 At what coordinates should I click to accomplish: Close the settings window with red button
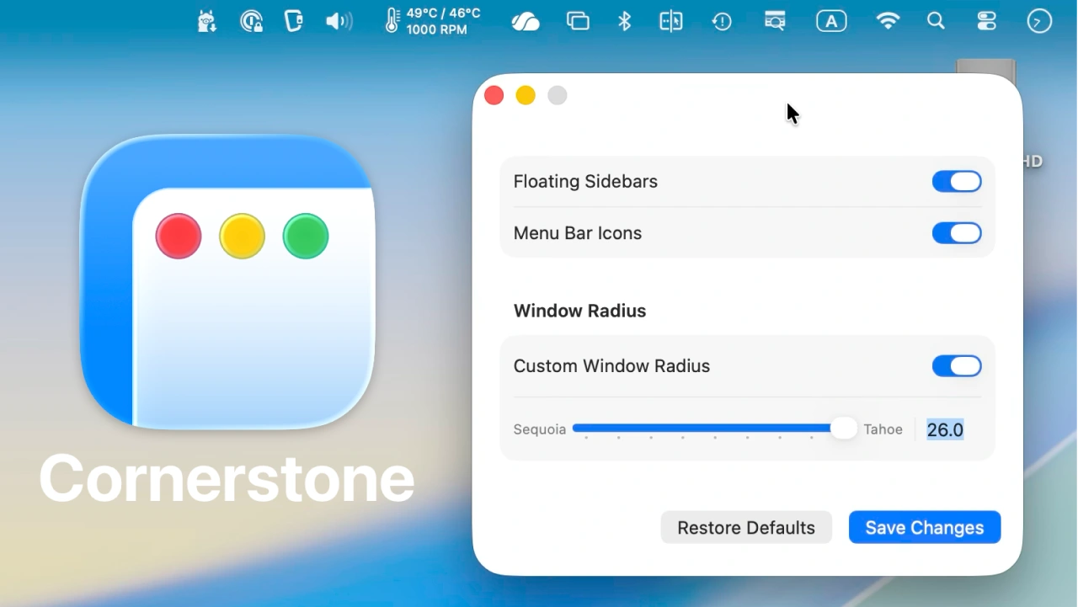[494, 96]
